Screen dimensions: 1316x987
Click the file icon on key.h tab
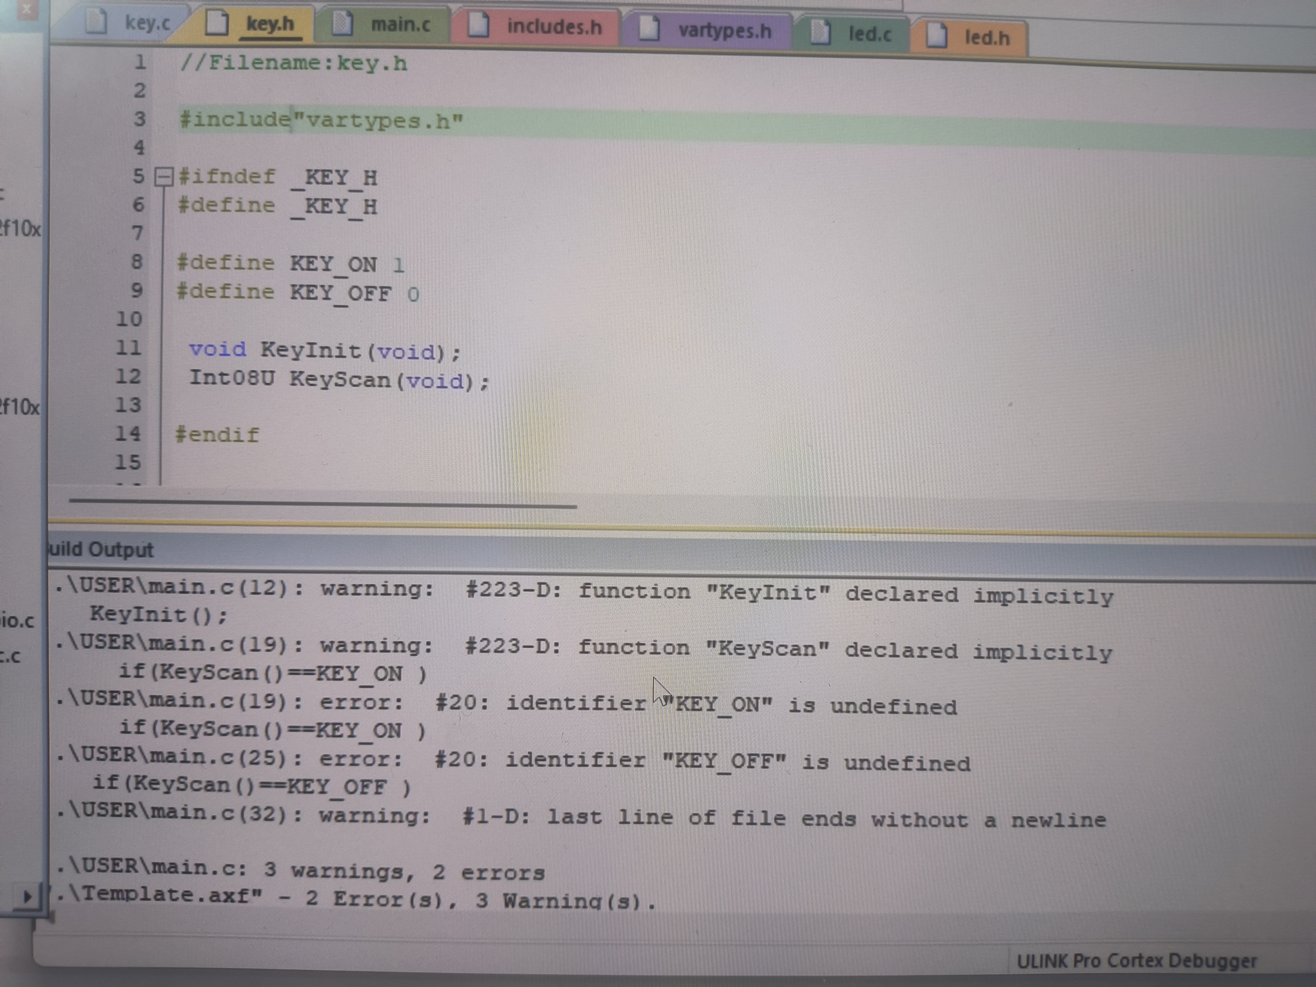point(216,23)
